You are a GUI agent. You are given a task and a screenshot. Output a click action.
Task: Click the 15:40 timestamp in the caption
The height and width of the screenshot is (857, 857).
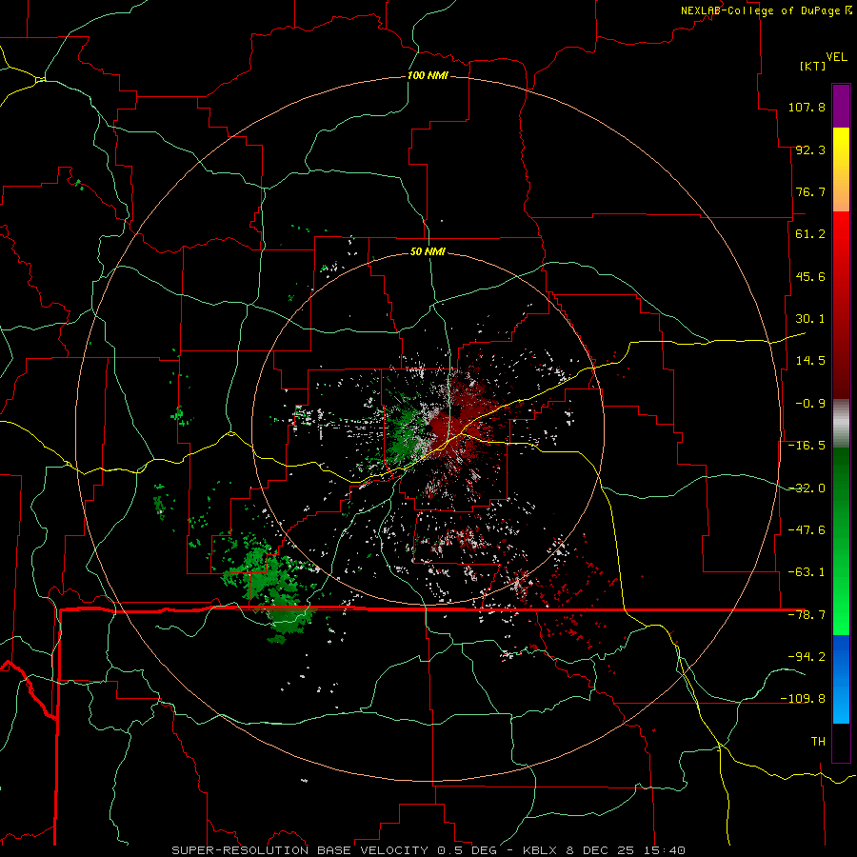tap(664, 850)
